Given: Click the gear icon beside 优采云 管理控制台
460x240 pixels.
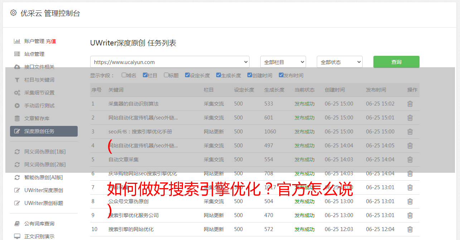Looking at the screenshot, I should [x=13, y=13].
